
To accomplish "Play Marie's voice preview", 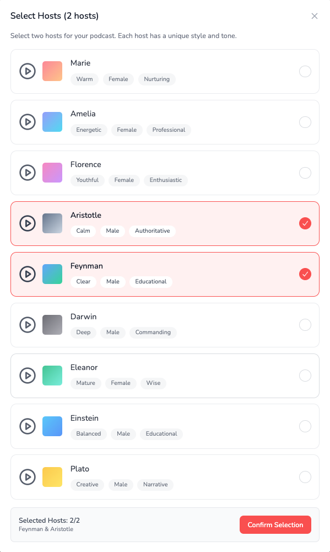I will pos(28,72).
